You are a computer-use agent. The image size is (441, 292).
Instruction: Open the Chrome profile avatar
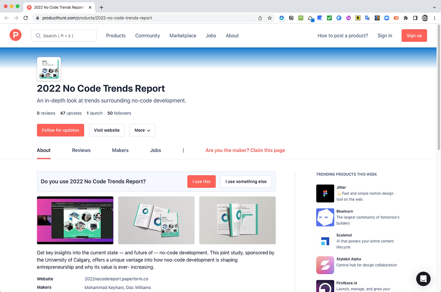[425, 18]
